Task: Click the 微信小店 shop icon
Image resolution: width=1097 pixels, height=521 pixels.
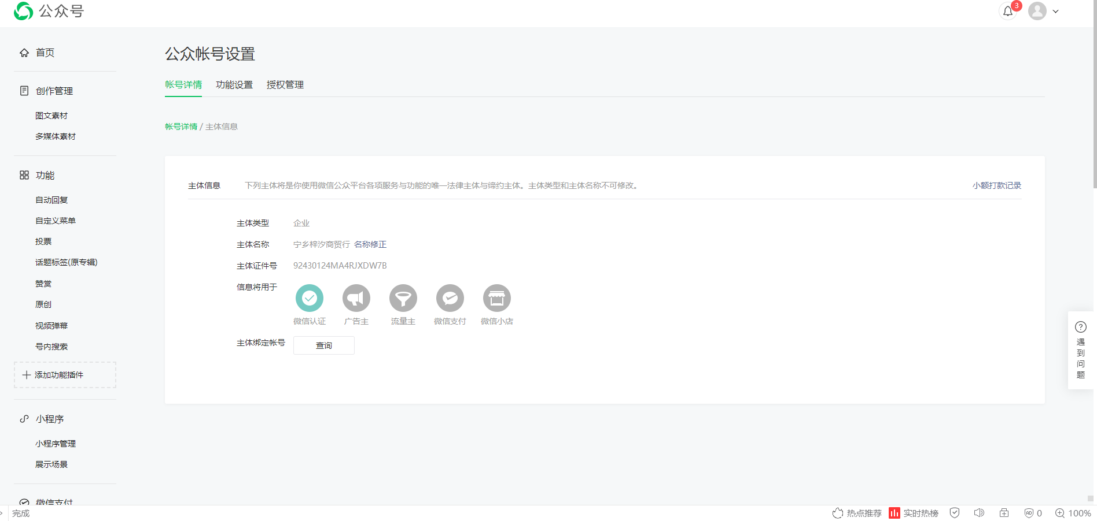Action: (x=497, y=298)
